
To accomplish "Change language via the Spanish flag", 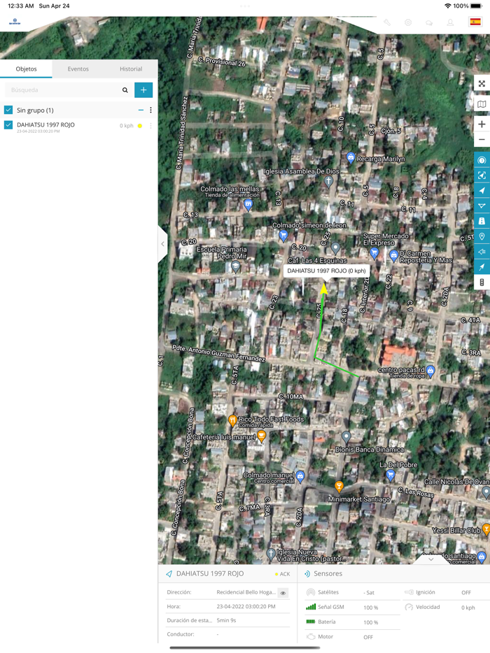I will pyautogui.click(x=475, y=22).
